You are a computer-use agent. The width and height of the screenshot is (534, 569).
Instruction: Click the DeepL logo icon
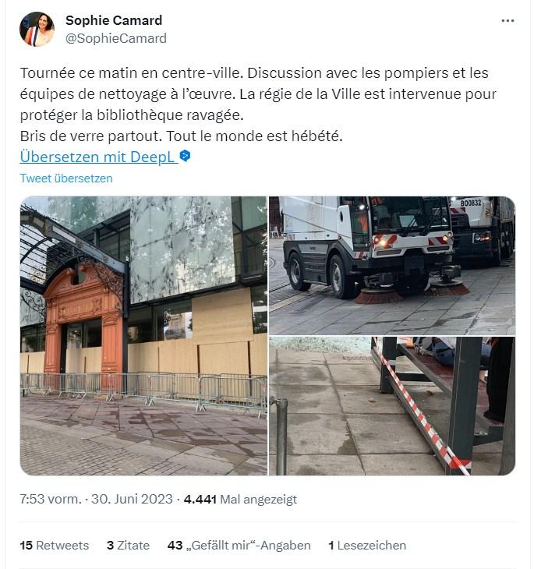tap(185, 156)
